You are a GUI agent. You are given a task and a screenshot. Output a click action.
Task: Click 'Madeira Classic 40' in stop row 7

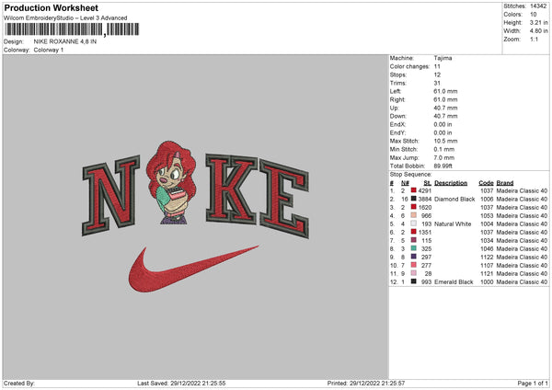pos(522,240)
